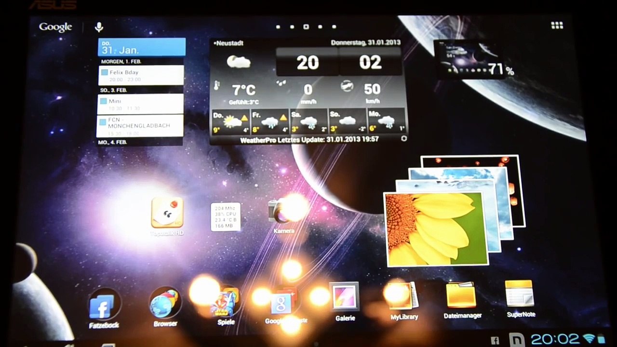The width and height of the screenshot is (617, 347).
Task: Tap the Facebook notification icon
Action: [495, 340]
